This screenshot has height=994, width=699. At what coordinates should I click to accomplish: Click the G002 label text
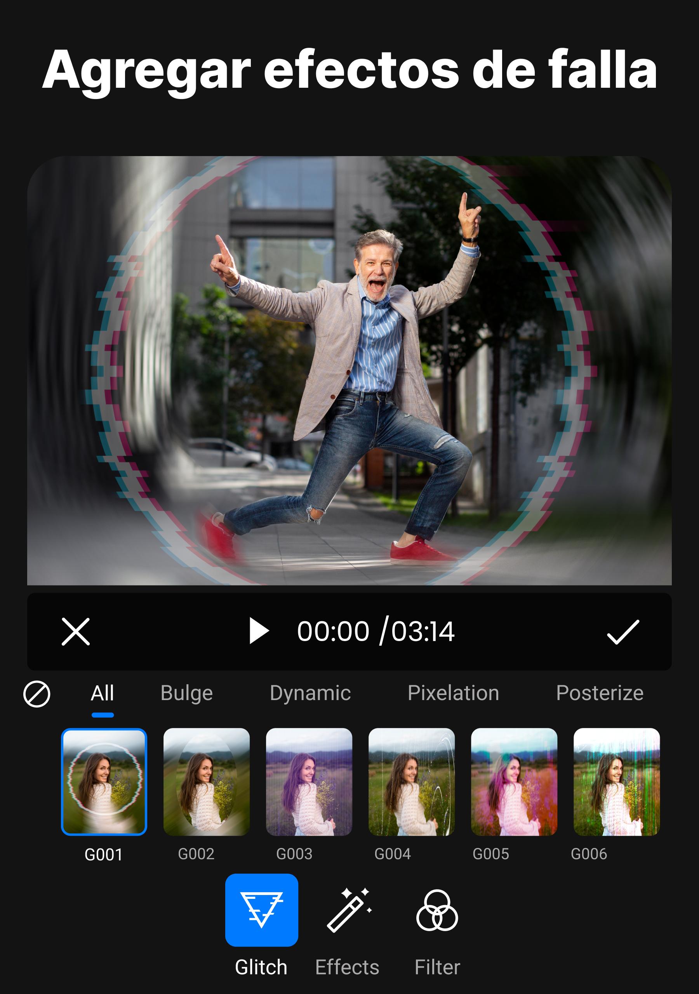[x=196, y=855]
